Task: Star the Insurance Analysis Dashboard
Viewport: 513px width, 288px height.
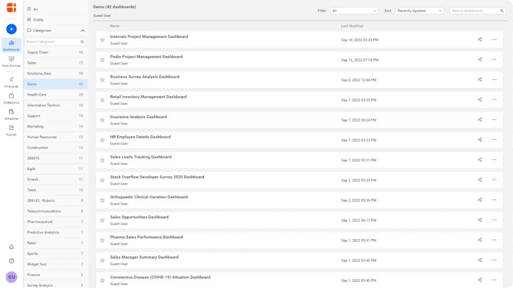Action: click(x=102, y=120)
